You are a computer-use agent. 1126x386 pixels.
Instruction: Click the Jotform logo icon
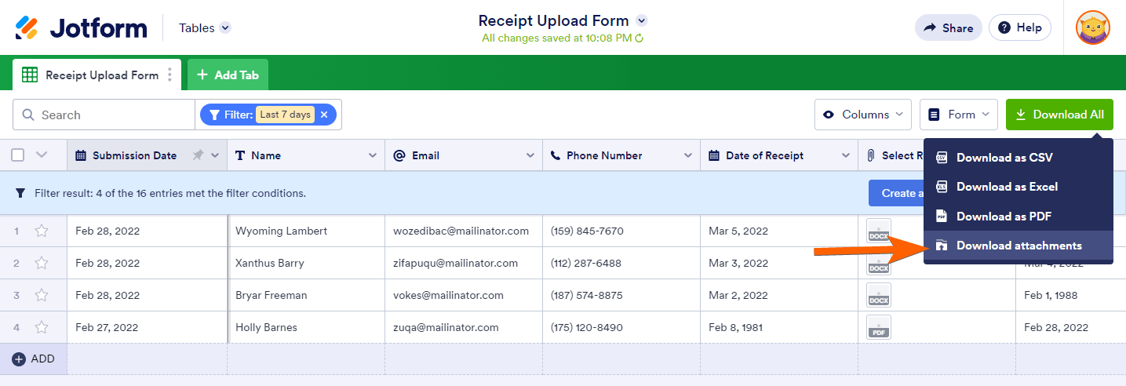[x=27, y=28]
